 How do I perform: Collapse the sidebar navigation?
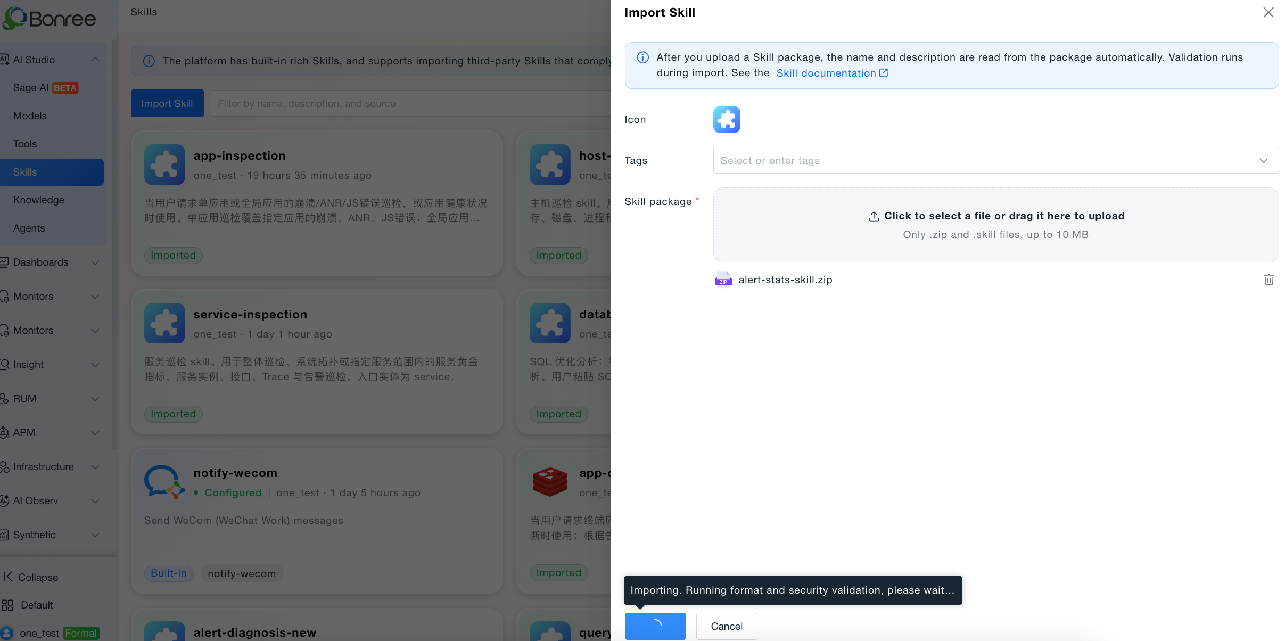pos(30,577)
